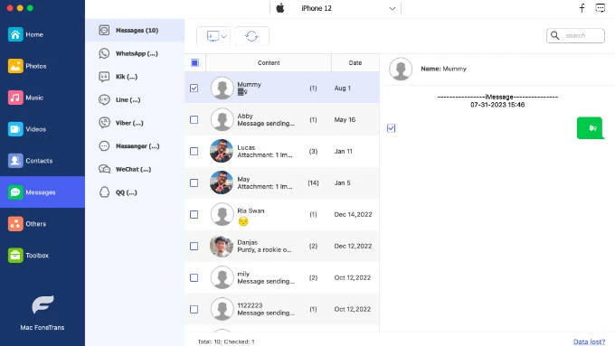Open the Facebook icon at top right

click(x=582, y=8)
